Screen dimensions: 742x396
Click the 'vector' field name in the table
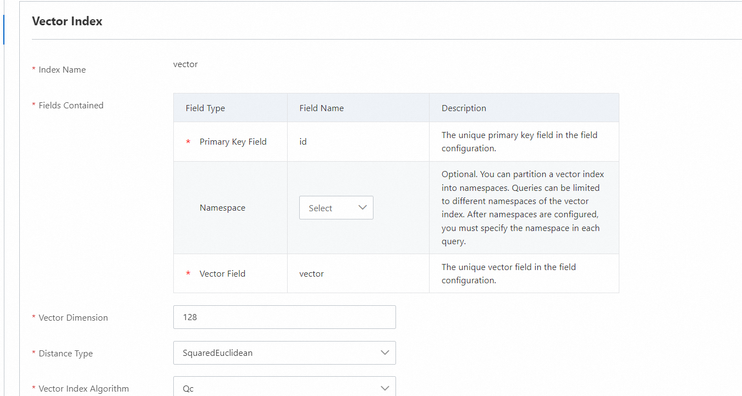[311, 274]
